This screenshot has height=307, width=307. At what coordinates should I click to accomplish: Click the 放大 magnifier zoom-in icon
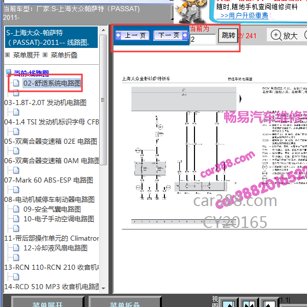276,36
